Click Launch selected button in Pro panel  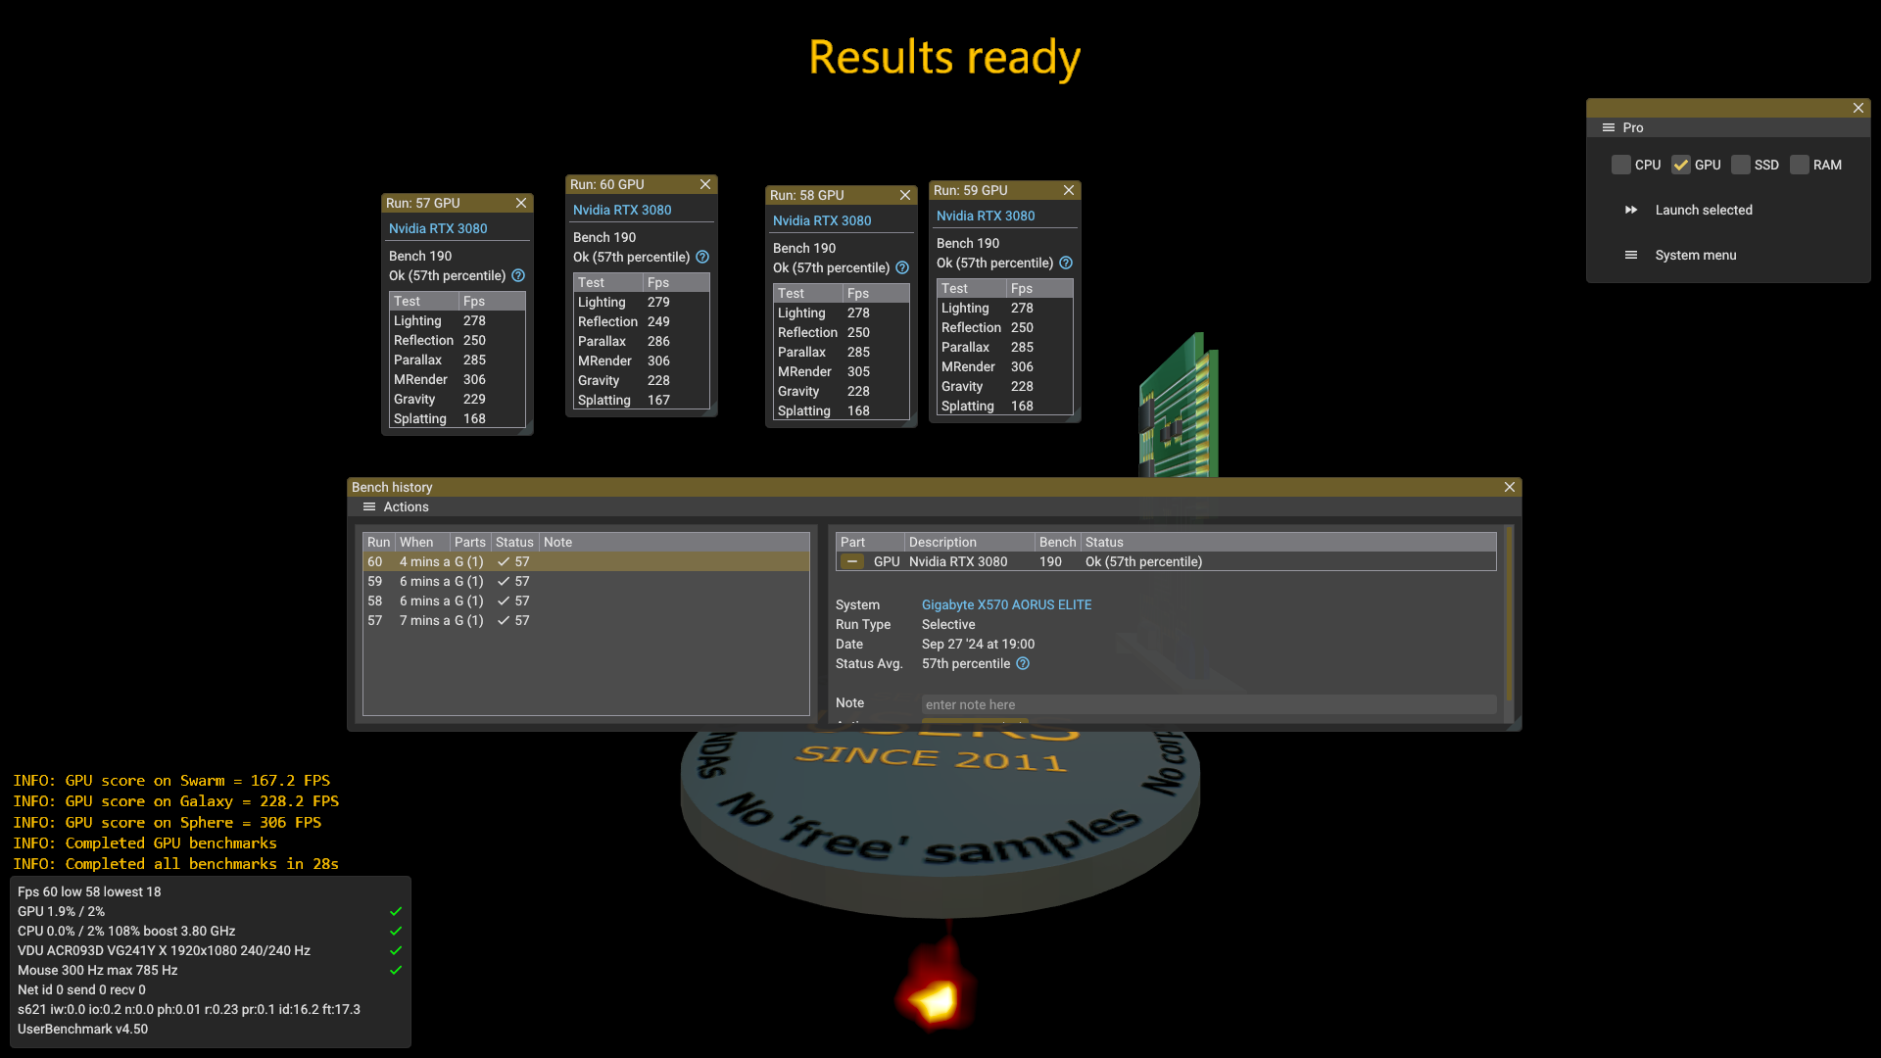coord(1704,210)
